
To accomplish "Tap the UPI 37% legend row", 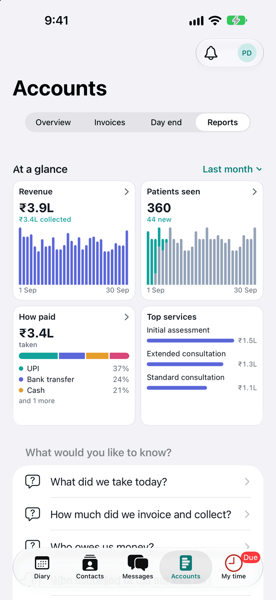I will (74, 369).
